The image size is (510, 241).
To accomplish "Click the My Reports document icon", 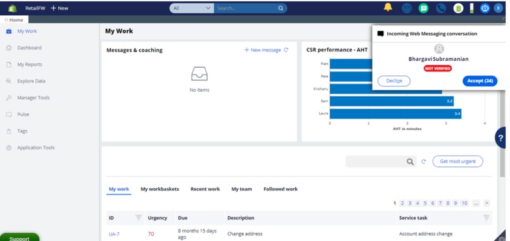I will [9, 65].
